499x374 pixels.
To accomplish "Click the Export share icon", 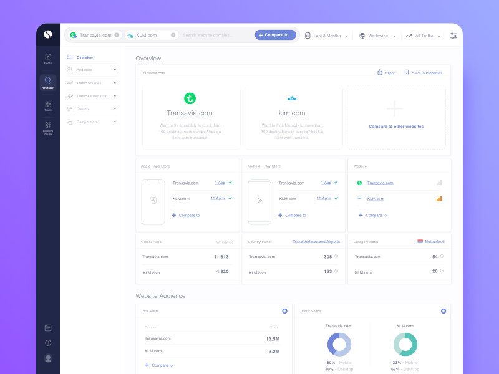I will tap(380, 72).
